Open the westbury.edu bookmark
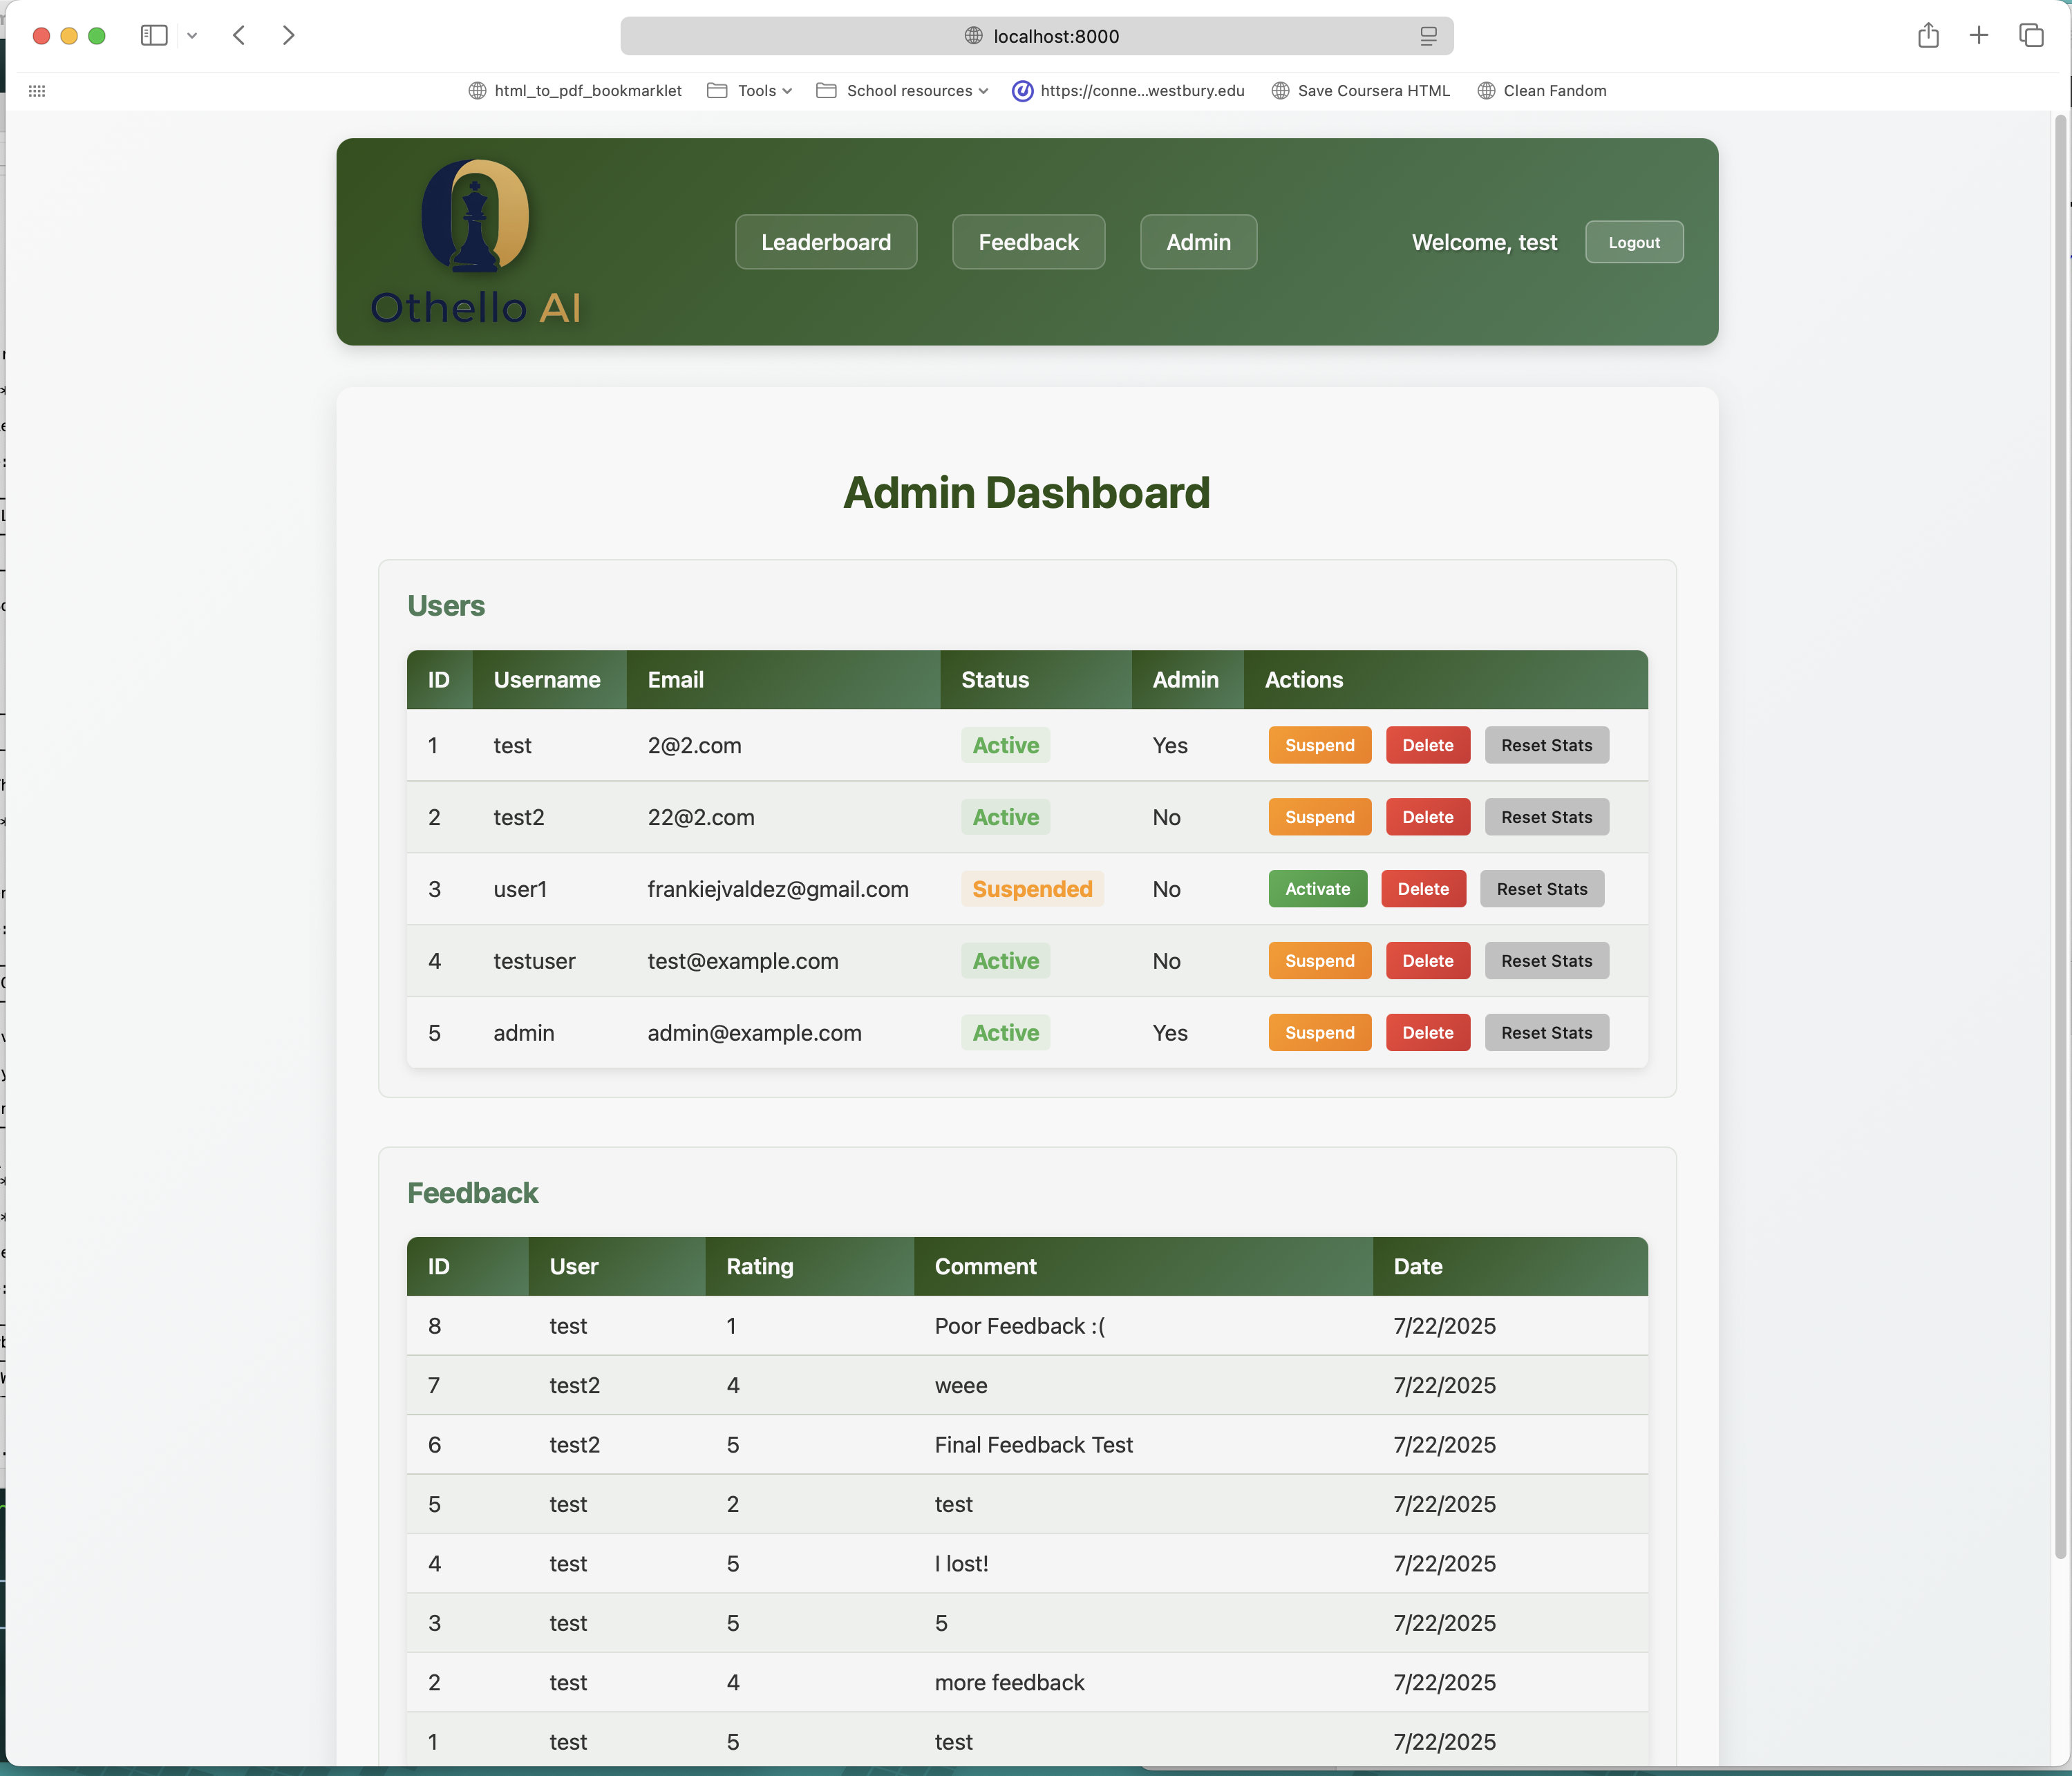 point(1128,91)
